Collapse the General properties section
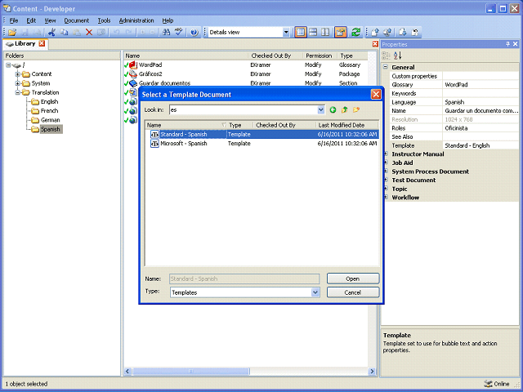The image size is (523, 392). 386,67
